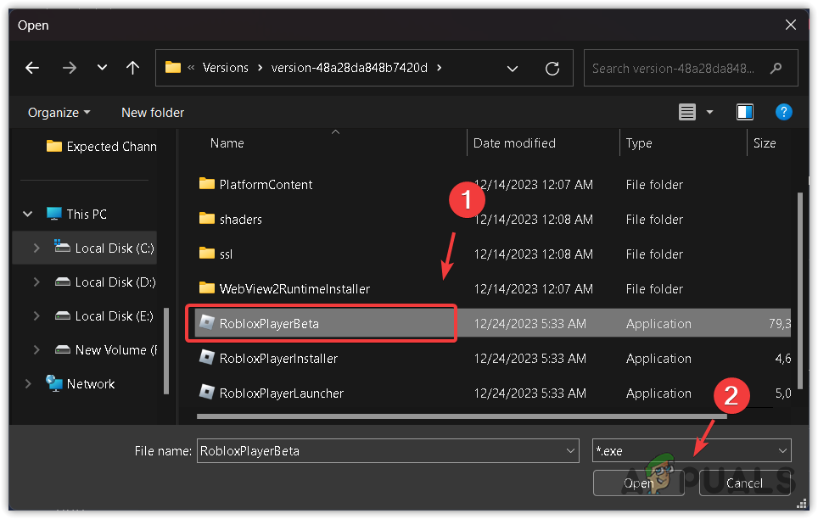
Task: Expand Local Disk (E:) node
Action: (36, 316)
